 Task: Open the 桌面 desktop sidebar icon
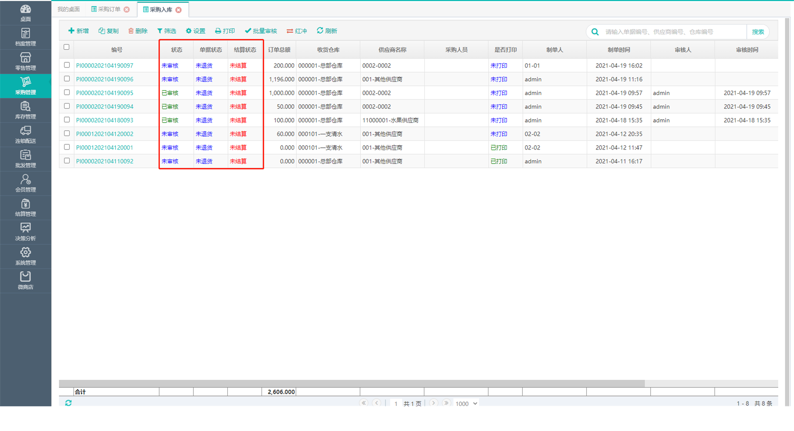(x=26, y=13)
